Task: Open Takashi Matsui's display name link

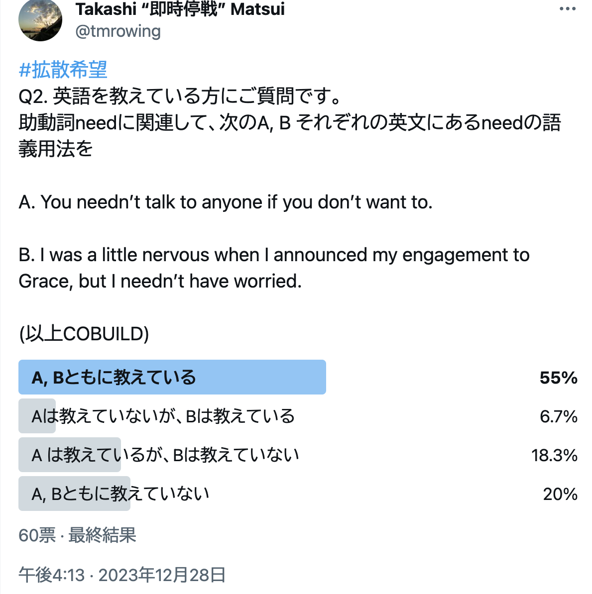Action: click(x=180, y=9)
